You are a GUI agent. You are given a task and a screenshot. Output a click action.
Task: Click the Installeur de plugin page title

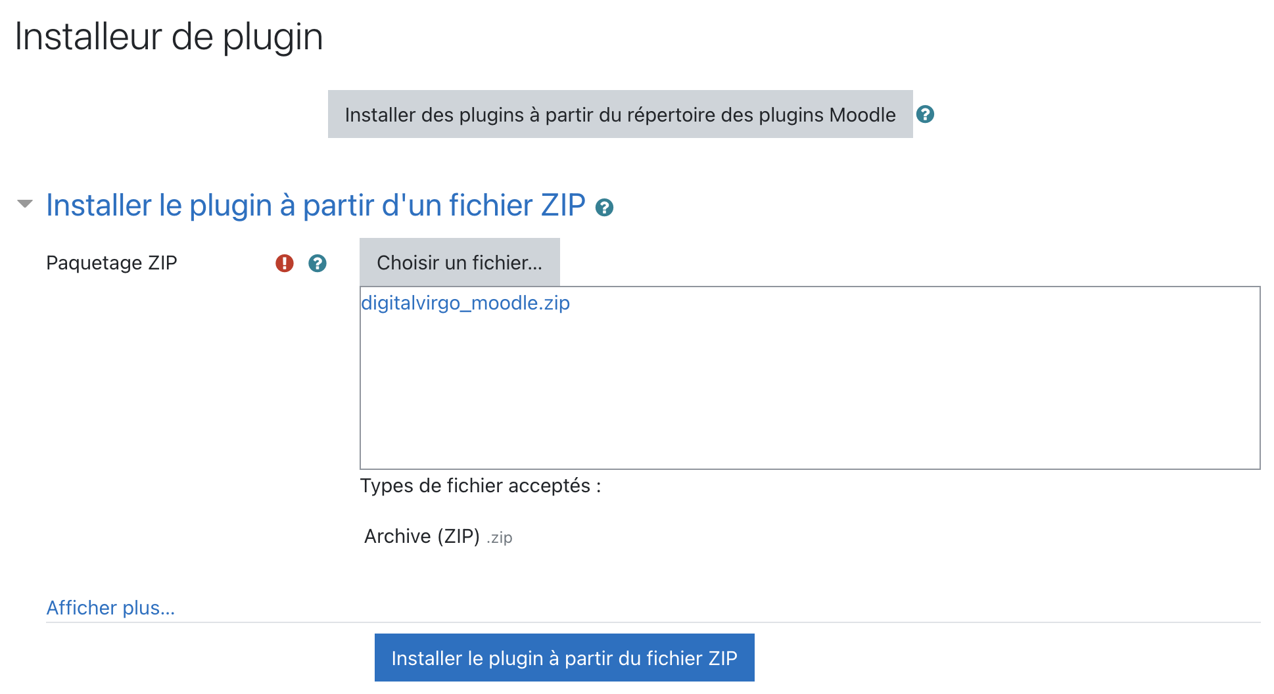[169, 37]
